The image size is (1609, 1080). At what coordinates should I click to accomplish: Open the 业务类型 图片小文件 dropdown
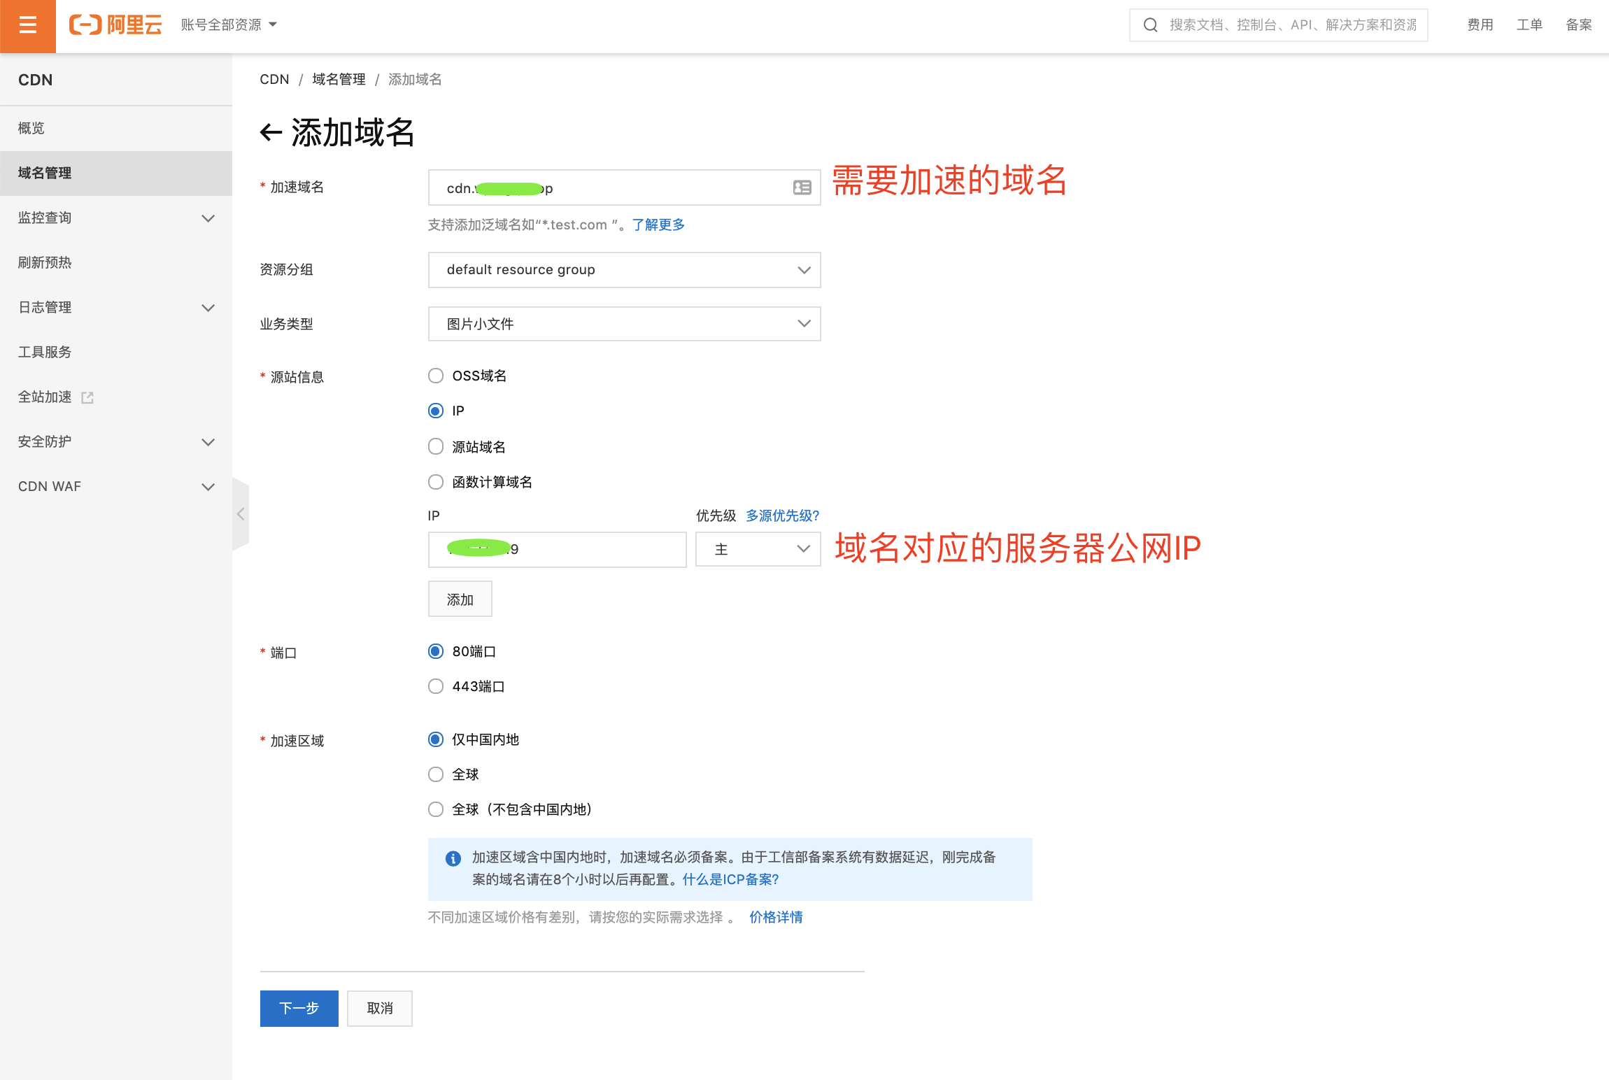[624, 324]
